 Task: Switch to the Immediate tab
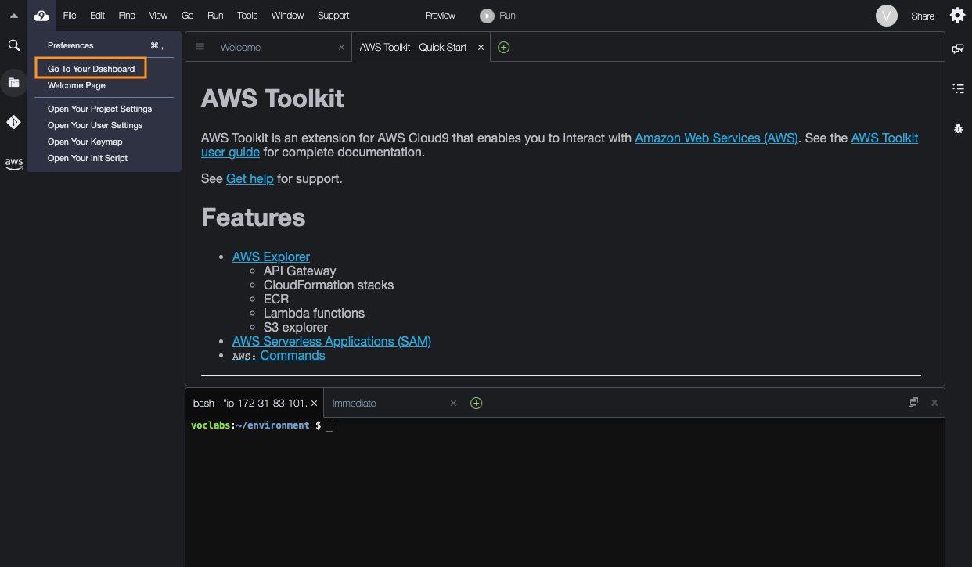[x=391, y=403]
